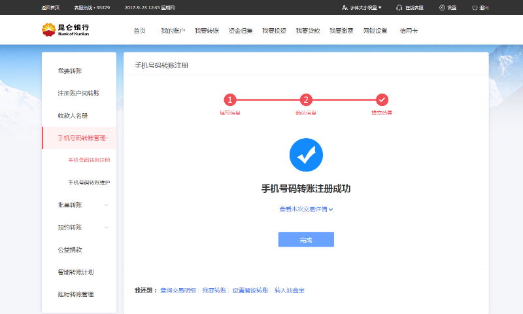Expand 查看本次交易详情 details
This screenshot has width=523, height=314.
point(306,209)
